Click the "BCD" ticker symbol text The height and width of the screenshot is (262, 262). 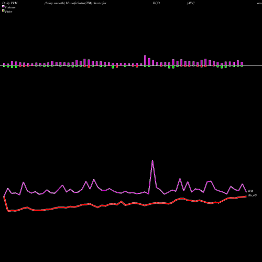click(x=156, y=3)
